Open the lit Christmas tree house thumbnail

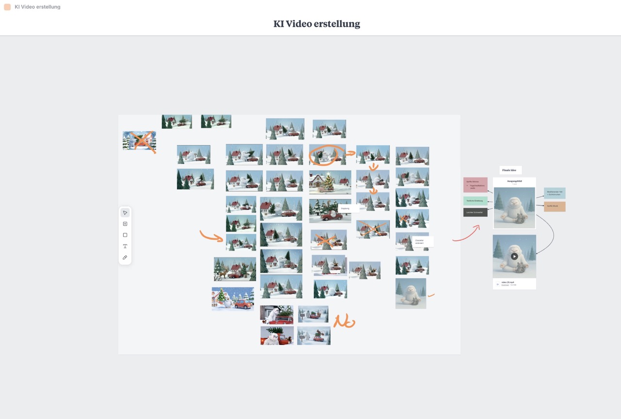click(x=330, y=182)
